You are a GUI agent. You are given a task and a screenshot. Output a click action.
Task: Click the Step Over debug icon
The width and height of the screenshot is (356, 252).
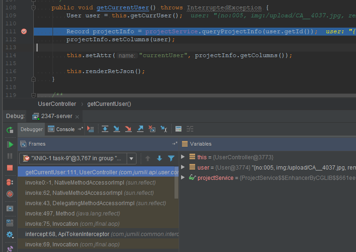pyautogui.click(x=105, y=129)
